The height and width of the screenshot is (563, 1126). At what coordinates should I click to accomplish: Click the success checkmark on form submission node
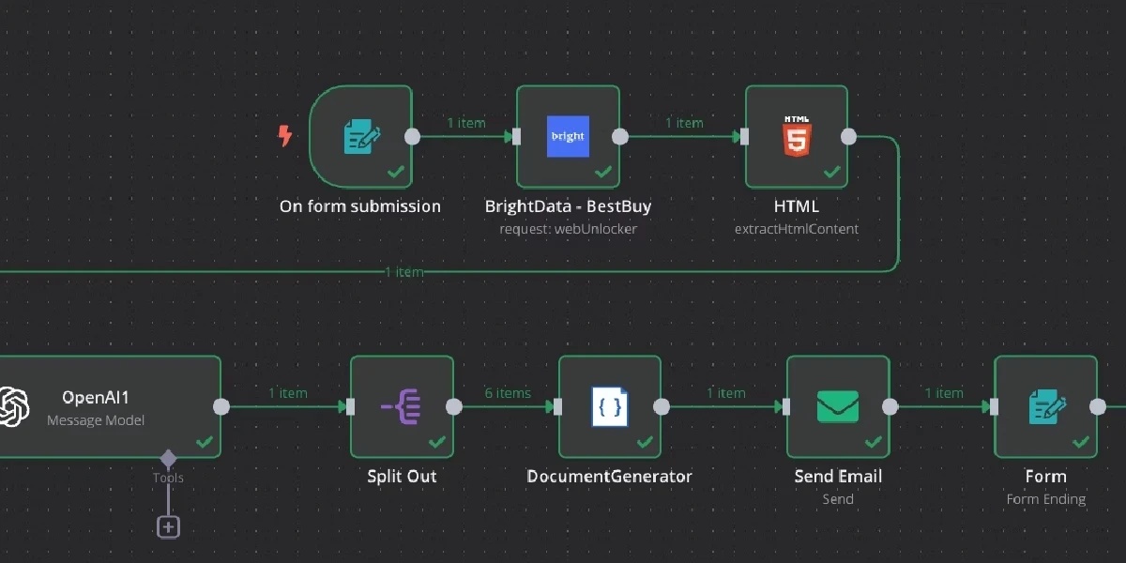click(x=395, y=173)
